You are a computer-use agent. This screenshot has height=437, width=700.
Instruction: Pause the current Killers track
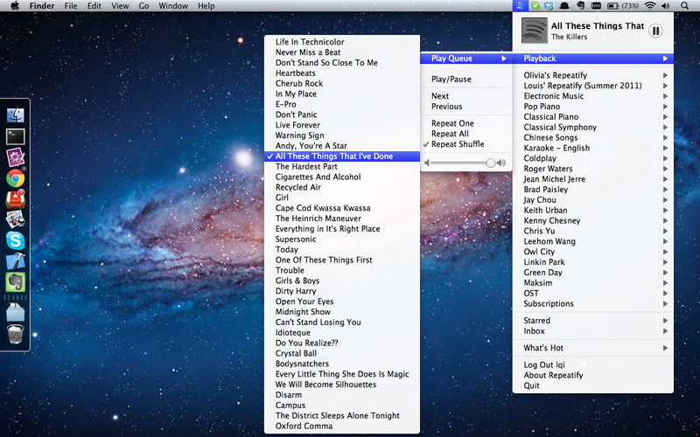(655, 31)
